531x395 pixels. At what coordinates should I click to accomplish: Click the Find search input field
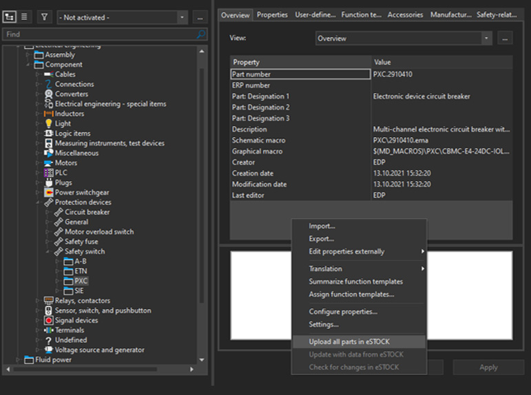[96, 34]
